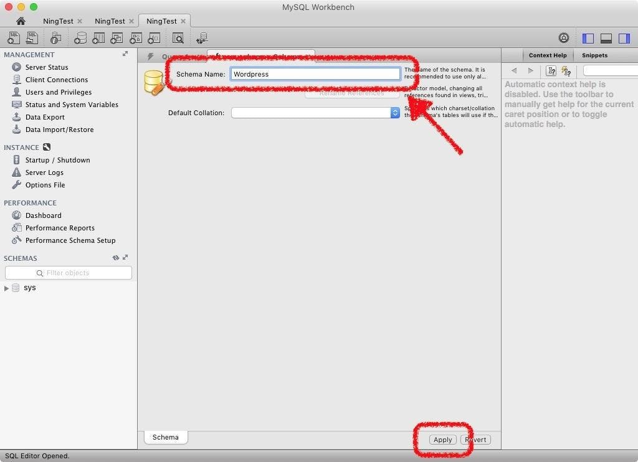Viewport: 638px width, 462px height.
Task: Open Server Status
Action: pyautogui.click(x=47, y=67)
